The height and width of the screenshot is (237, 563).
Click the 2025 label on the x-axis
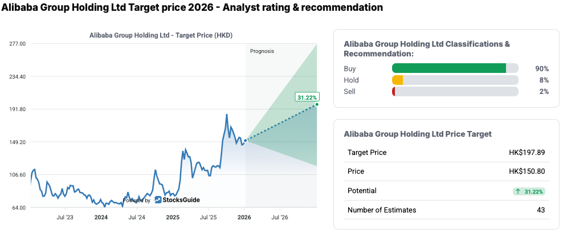[173, 217]
